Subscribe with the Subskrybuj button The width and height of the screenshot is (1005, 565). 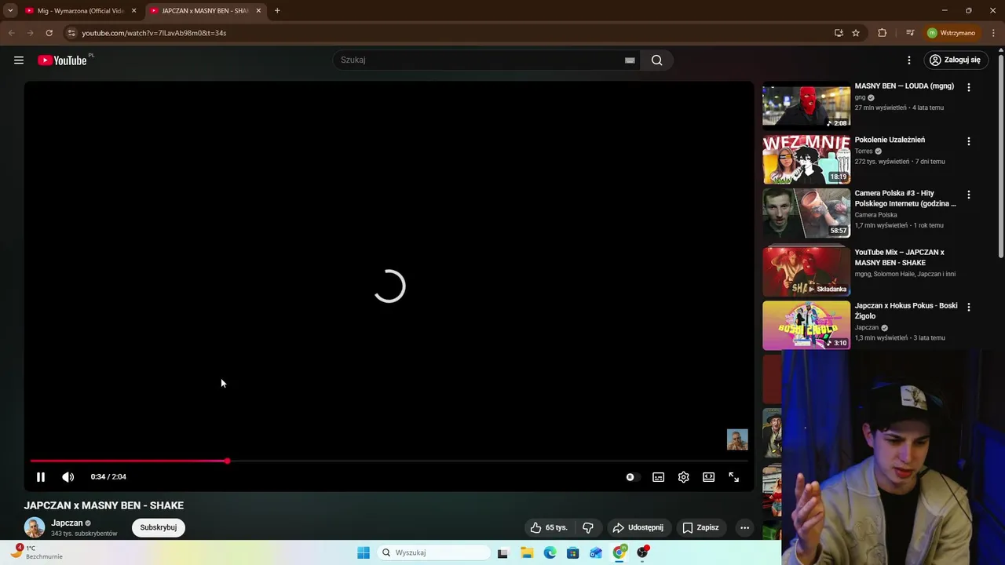pyautogui.click(x=159, y=528)
